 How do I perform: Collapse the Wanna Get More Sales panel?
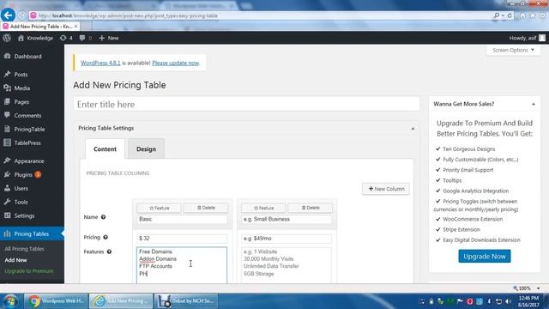[534, 104]
